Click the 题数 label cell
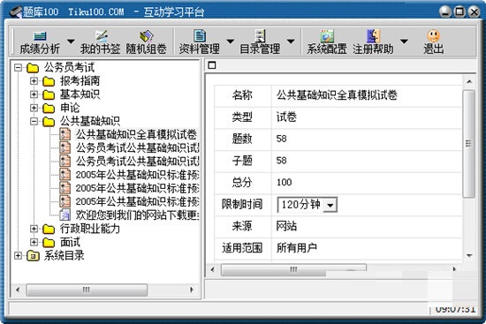The height and width of the screenshot is (324, 486). pyautogui.click(x=243, y=139)
